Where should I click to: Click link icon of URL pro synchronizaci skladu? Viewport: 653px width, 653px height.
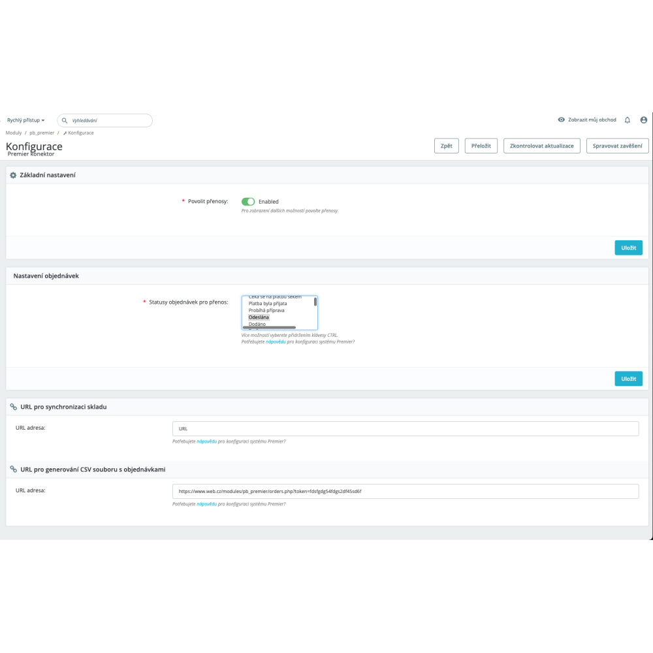point(13,407)
